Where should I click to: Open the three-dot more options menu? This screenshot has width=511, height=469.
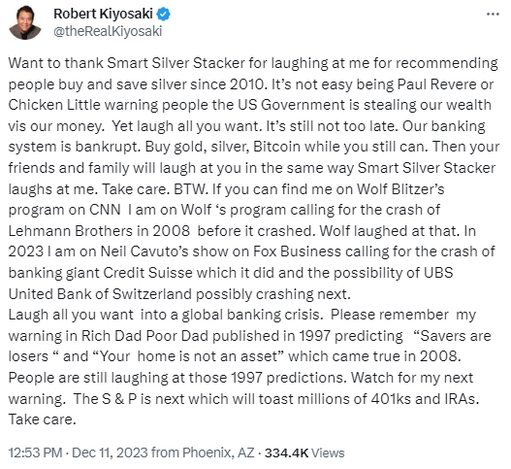[493, 14]
